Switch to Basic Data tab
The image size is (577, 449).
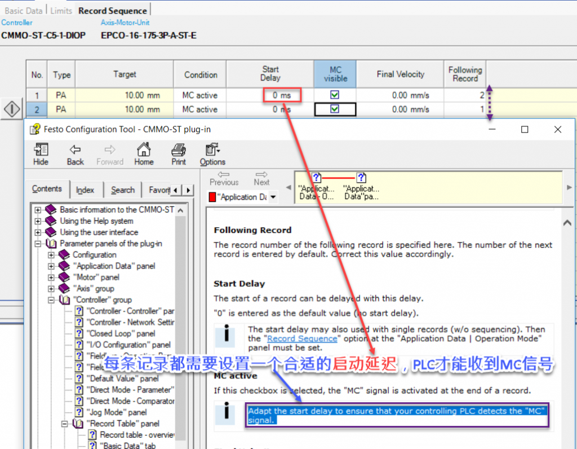point(24,11)
